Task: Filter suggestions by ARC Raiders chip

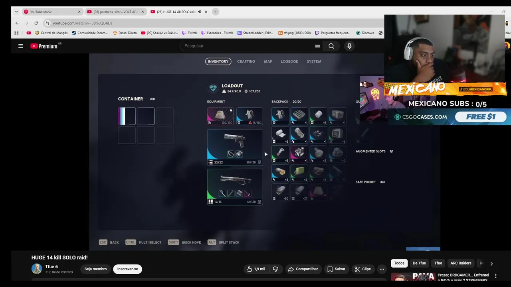Action: coord(461,263)
